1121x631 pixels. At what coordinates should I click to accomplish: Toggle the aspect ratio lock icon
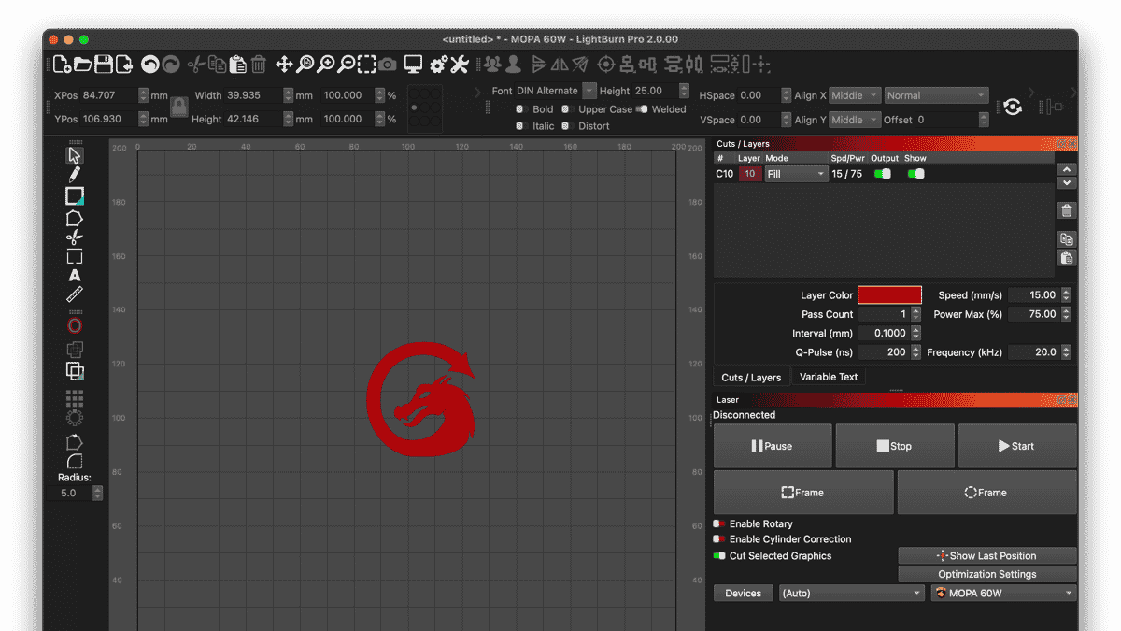click(x=178, y=108)
